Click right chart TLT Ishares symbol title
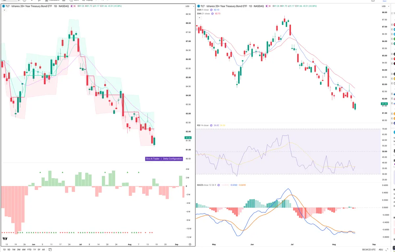Viewport: 395px width, 252px height. pyautogui.click(x=232, y=6)
